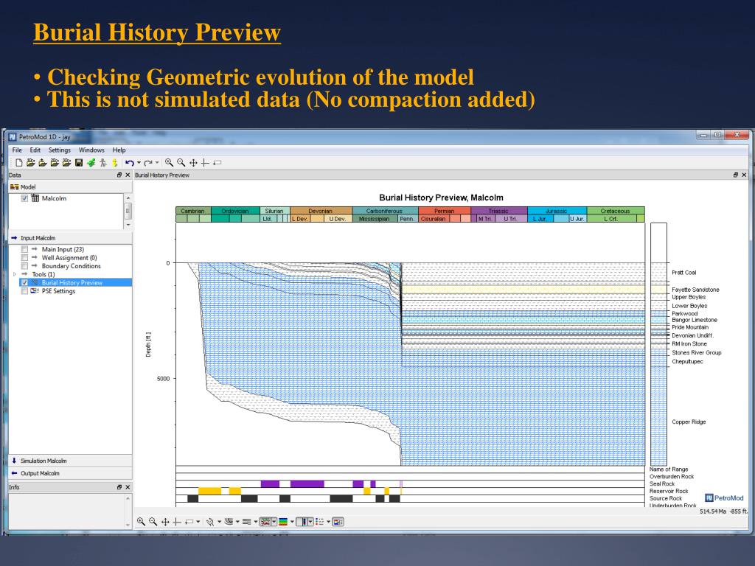Click the lithology pattern display icon
This screenshot has height=566, width=755.
pyautogui.click(x=265, y=522)
